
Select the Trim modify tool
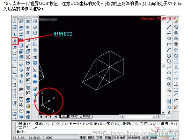176,73
